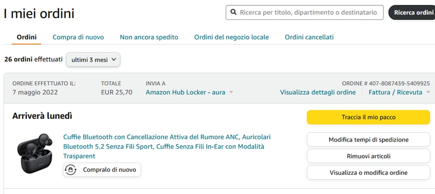Open the ultimi 3 mesi dropdown

tap(93, 60)
